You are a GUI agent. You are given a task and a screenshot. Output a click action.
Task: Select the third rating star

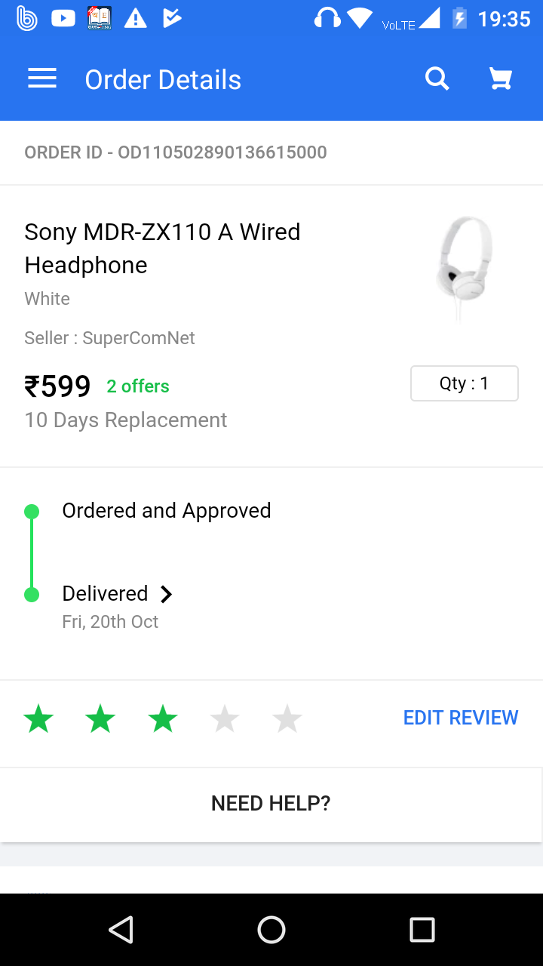163,718
